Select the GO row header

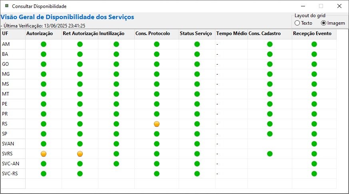[13, 64]
